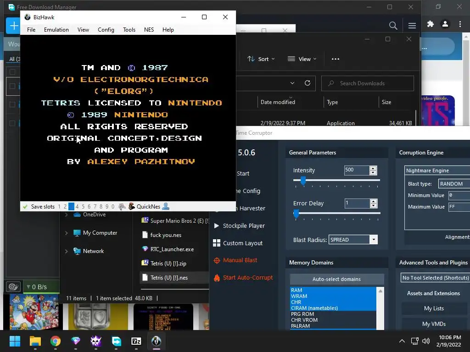Select save slot 9 in BizHawk
Image resolution: width=470 pixels, height=352 pixels.
tap(106, 207)
